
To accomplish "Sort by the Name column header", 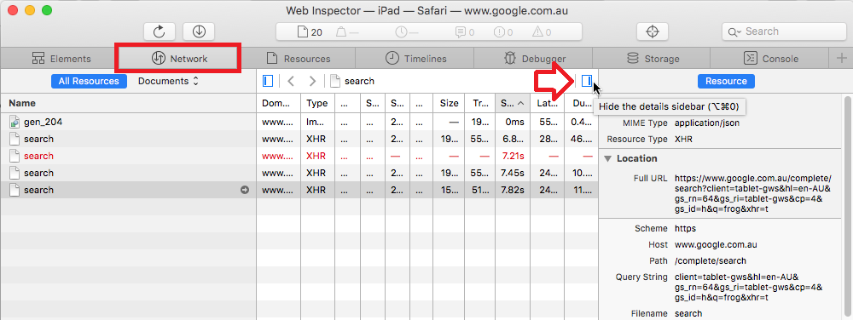I will tap(129, 103).
